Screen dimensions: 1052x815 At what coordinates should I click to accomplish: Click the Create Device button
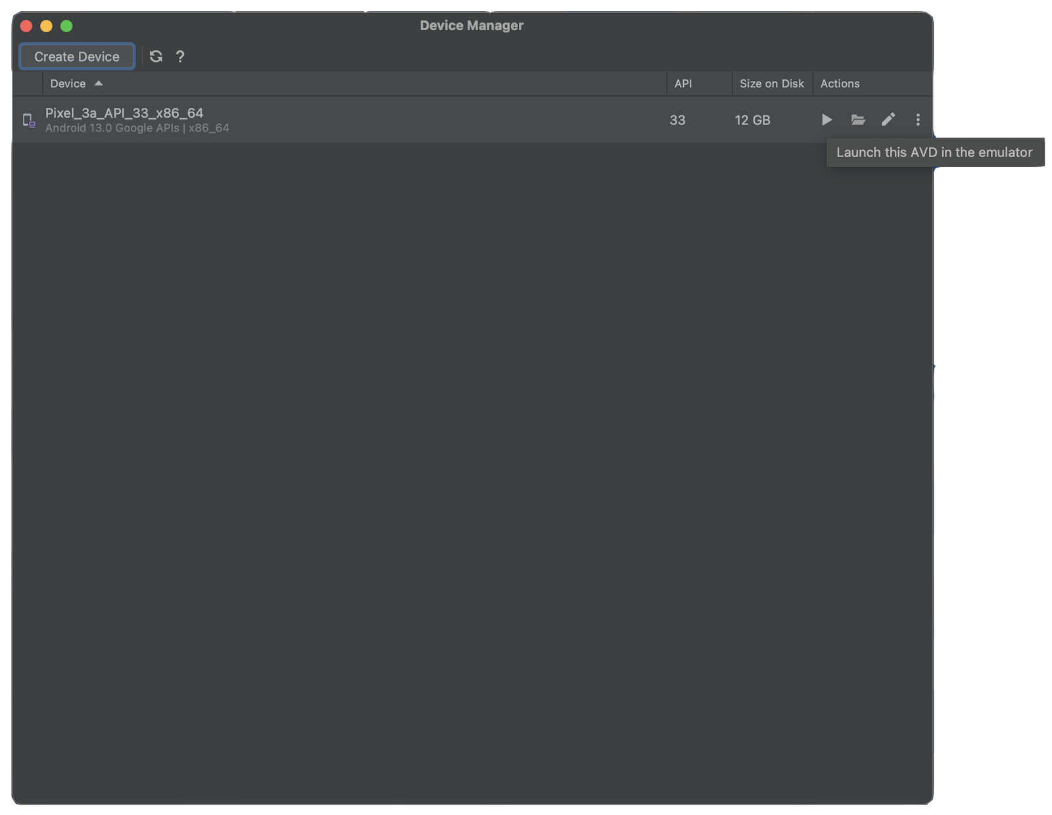pyautogui.click(x=77, y=57)
